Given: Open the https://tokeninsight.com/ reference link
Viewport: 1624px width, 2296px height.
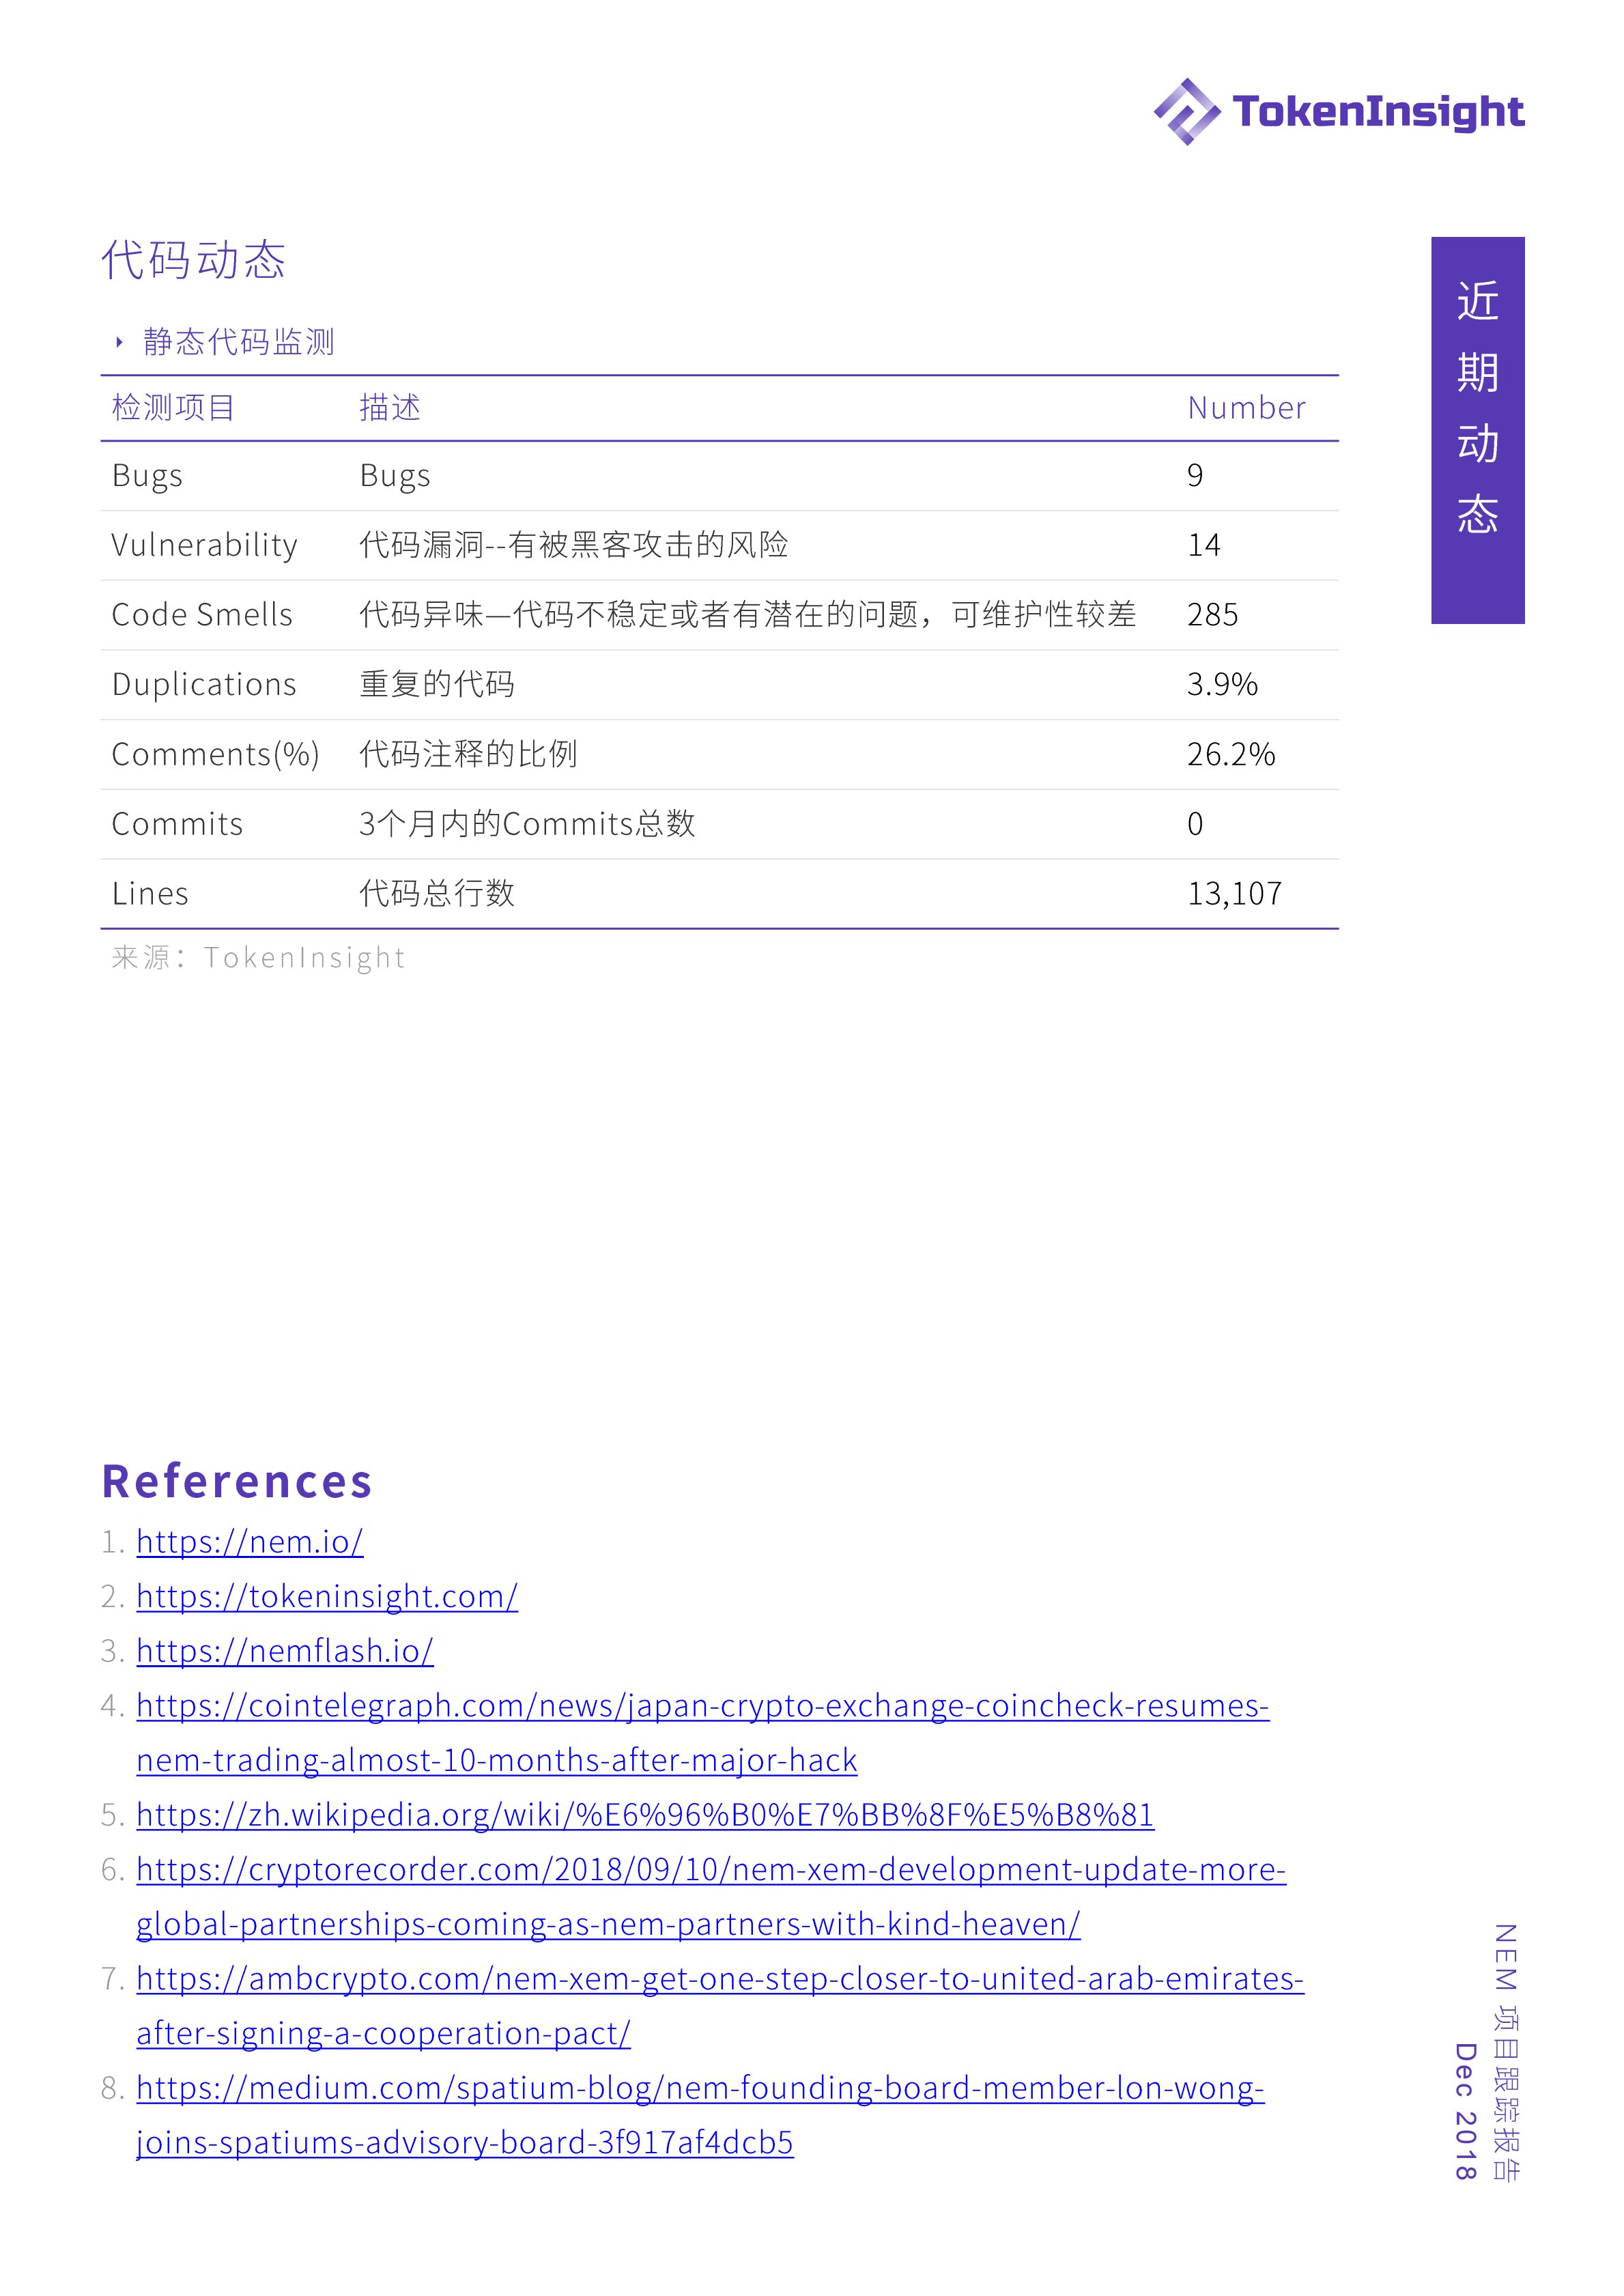Looking at the screenshot, I should pyautogui.click(x=327, y=1597).
